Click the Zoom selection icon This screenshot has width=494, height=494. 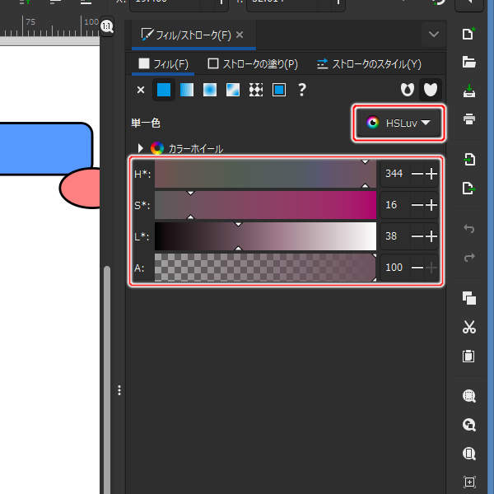(x=468, y=396)
